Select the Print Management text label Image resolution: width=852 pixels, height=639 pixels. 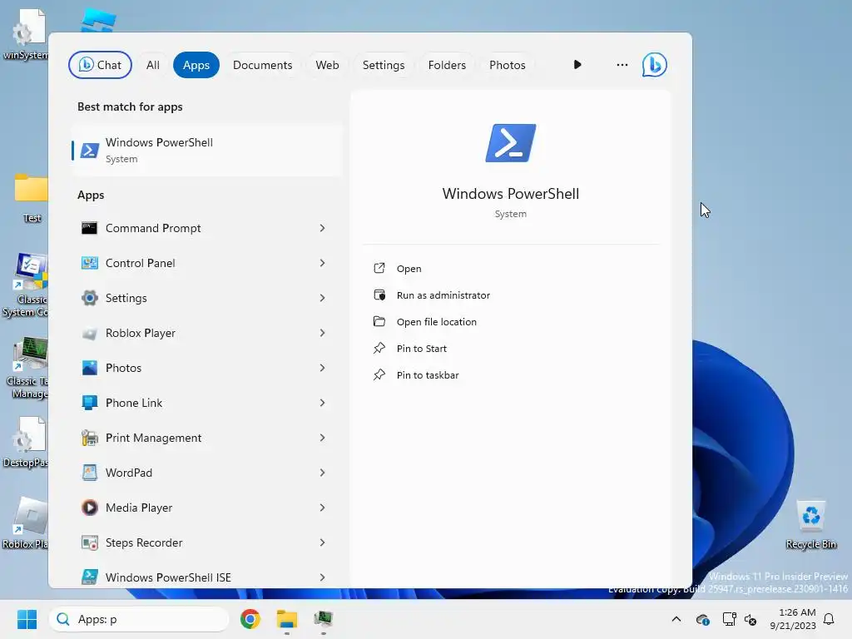click(x=153, y=438)
